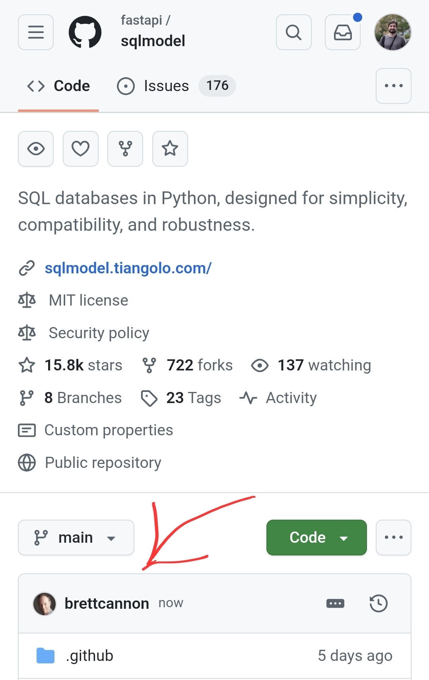The width and height of the screenshot is (429, 680).
Task: Open the 15.8k stars list
Action: [x=83, y=365]
